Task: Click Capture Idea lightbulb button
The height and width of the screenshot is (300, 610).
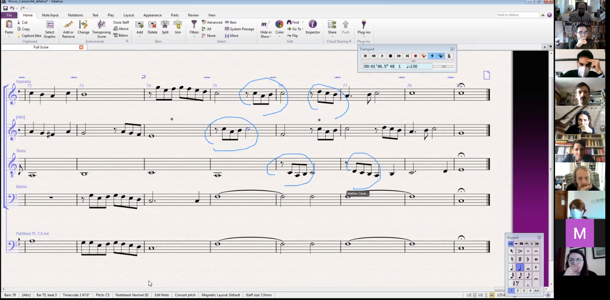Action: click(29, 36)
